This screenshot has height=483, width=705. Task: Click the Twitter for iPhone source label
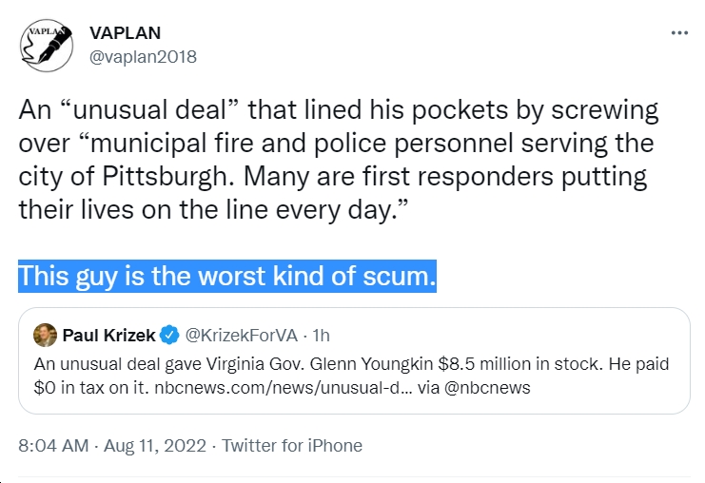[x=292, y=446]
